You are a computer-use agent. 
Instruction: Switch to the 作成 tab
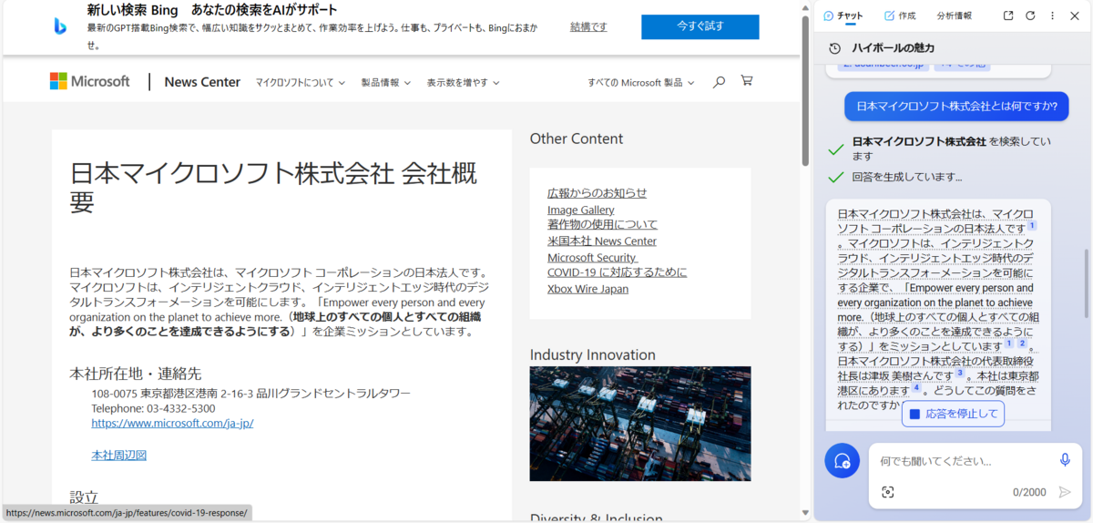tap(900, 15)
